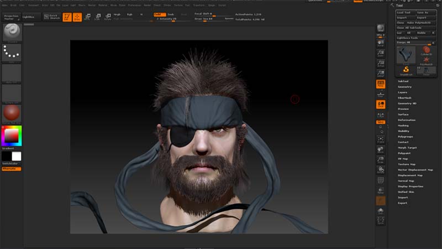Click the Zoom canvas icon
The image size is (442, 249).
381,54
